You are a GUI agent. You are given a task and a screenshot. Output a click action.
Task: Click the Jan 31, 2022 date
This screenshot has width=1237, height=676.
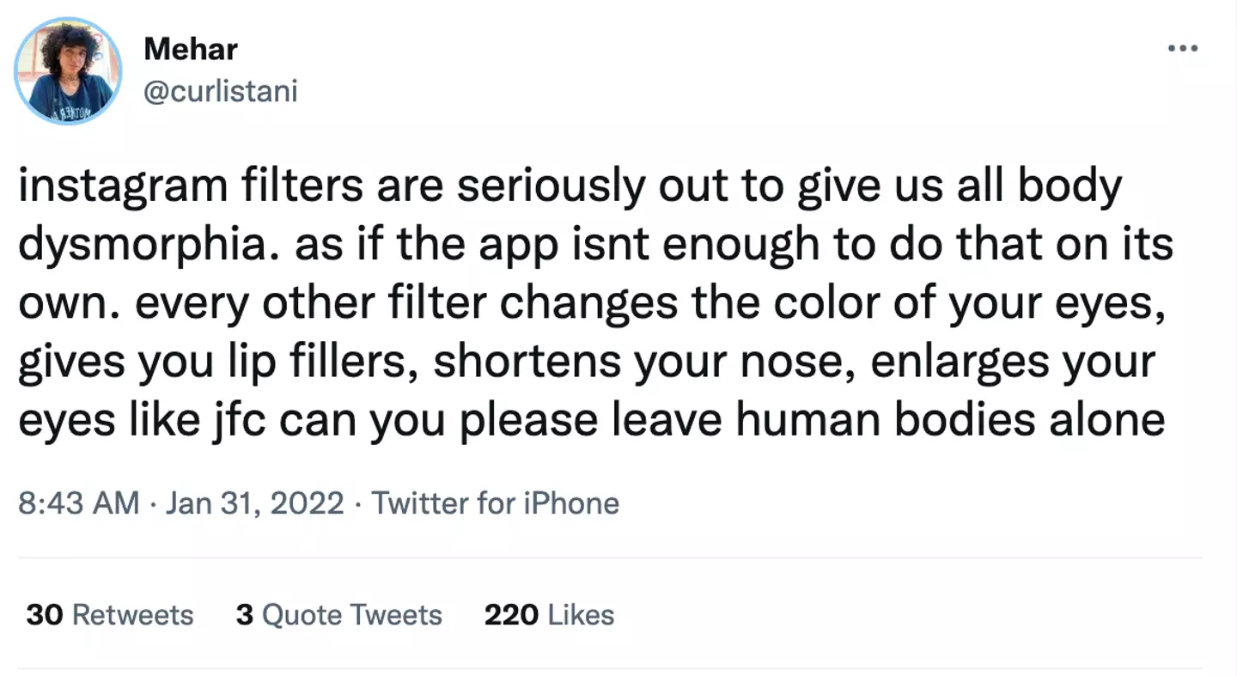(255, 502)
